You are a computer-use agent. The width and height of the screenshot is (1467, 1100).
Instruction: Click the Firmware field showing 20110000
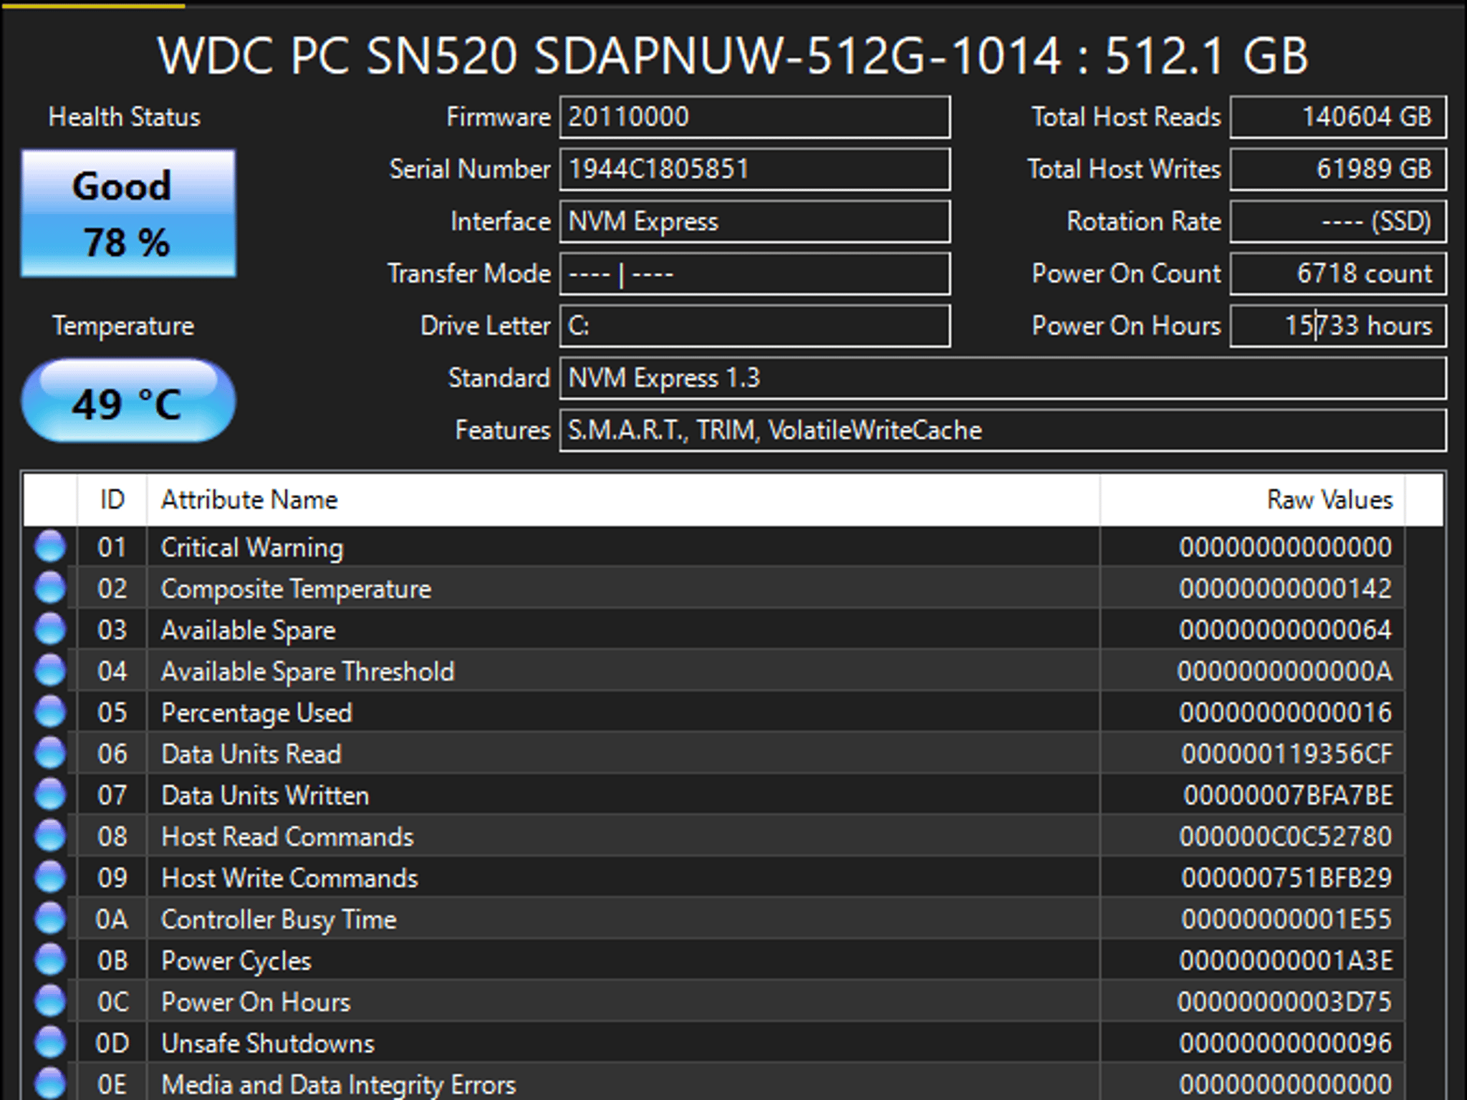click(x=755, y=117)
